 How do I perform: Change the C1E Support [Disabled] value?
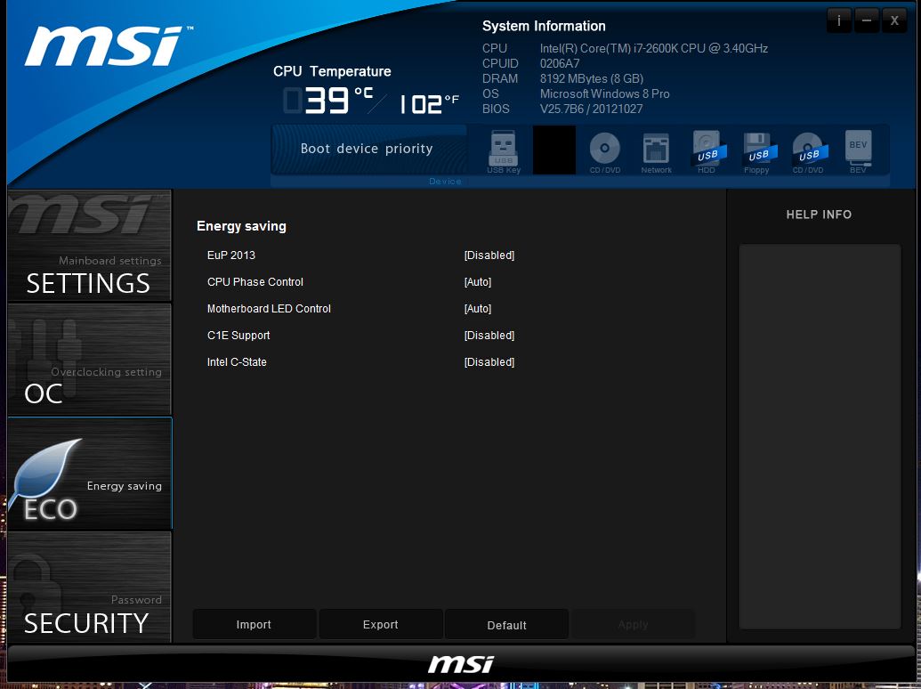pyautogui.click(x=489, y=336)
